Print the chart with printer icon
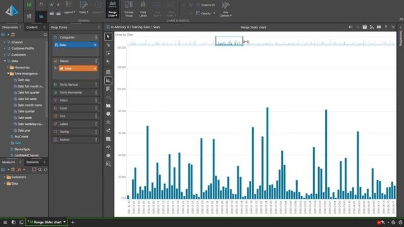404x227 pixels. (379, 27)
